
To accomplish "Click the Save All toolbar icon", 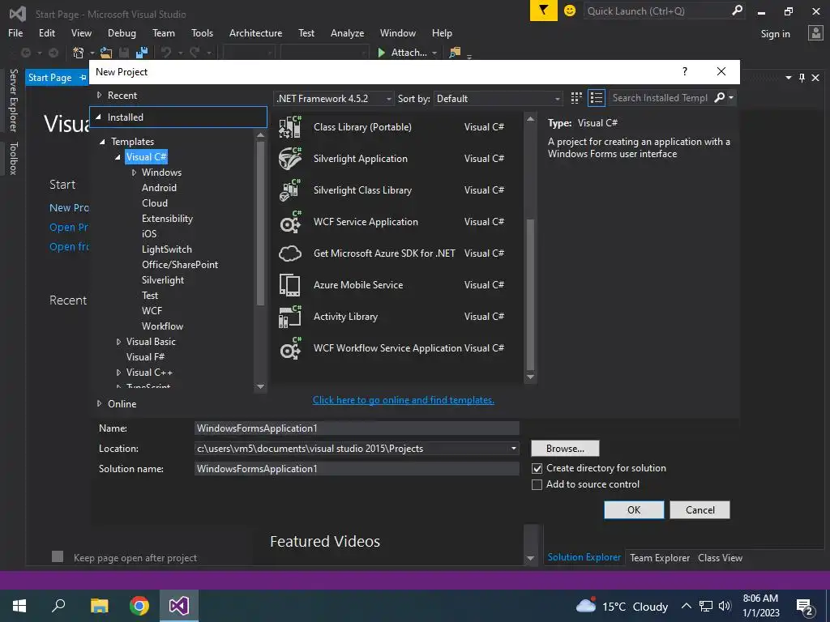I will 142,53.
